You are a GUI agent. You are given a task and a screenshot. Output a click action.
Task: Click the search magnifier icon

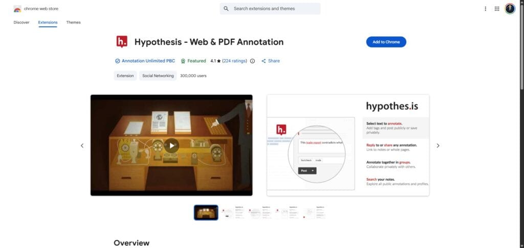[226, 9]
